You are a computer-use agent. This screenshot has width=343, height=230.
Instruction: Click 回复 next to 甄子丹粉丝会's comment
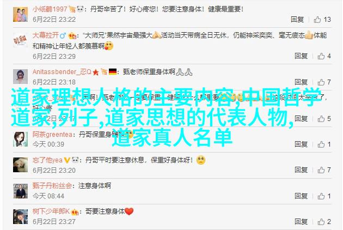coord(301,196)
